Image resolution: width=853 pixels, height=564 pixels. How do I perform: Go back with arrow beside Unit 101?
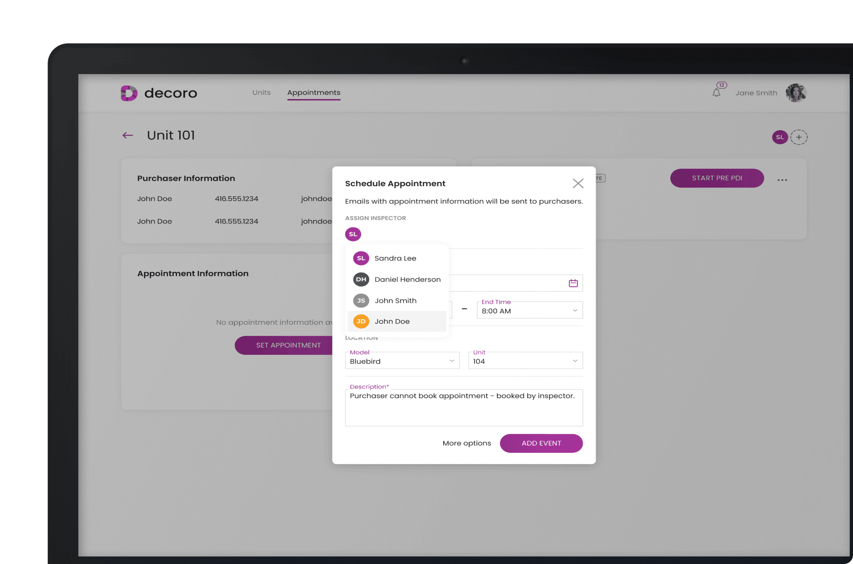(128, 135)
